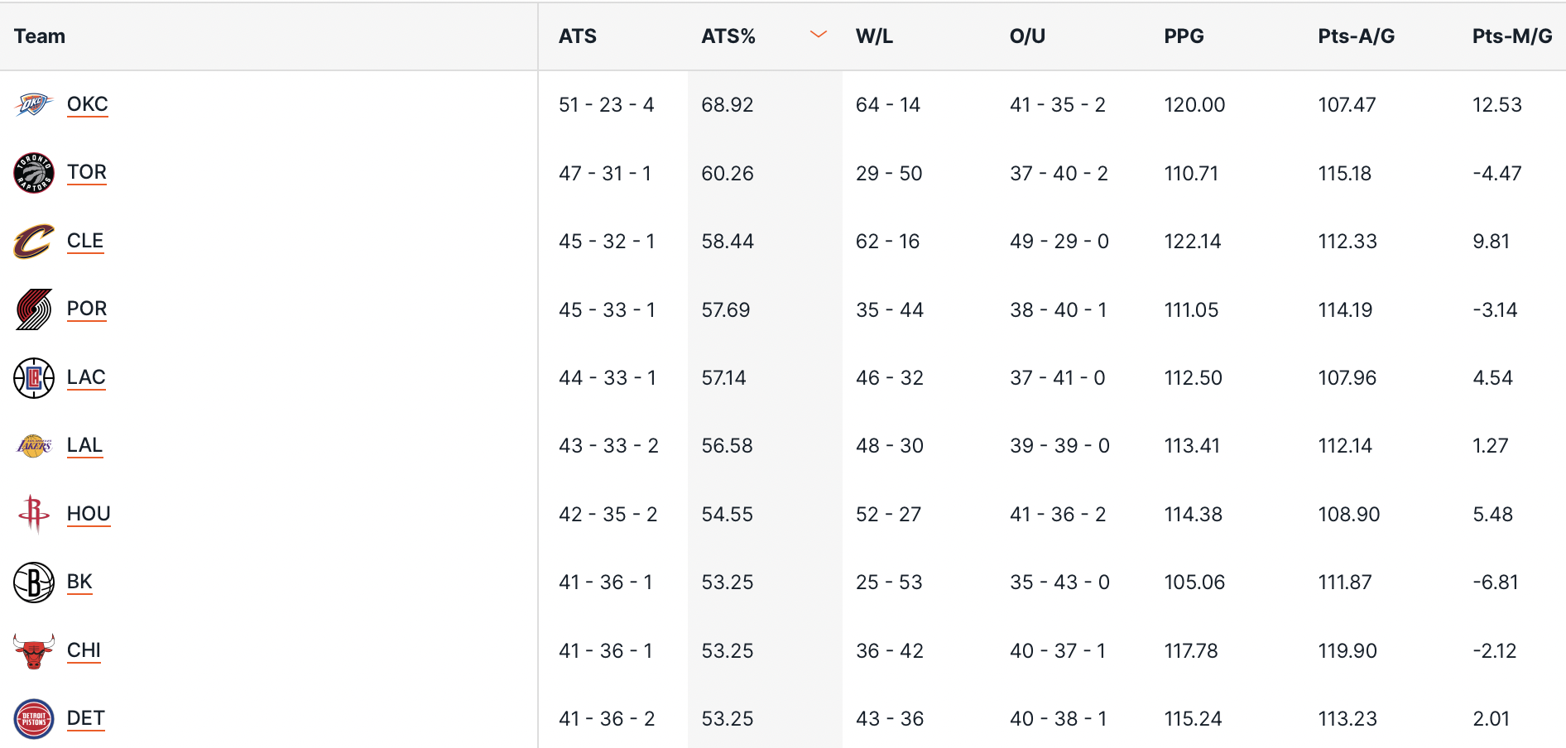Click the Houston Rockets logo

coord(33,514)
